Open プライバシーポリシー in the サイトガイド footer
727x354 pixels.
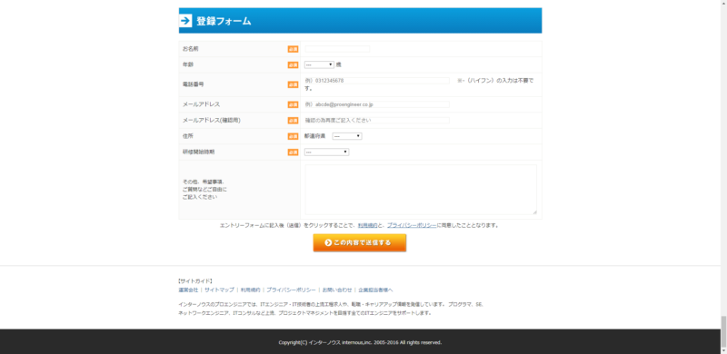(x=291, y=290)
